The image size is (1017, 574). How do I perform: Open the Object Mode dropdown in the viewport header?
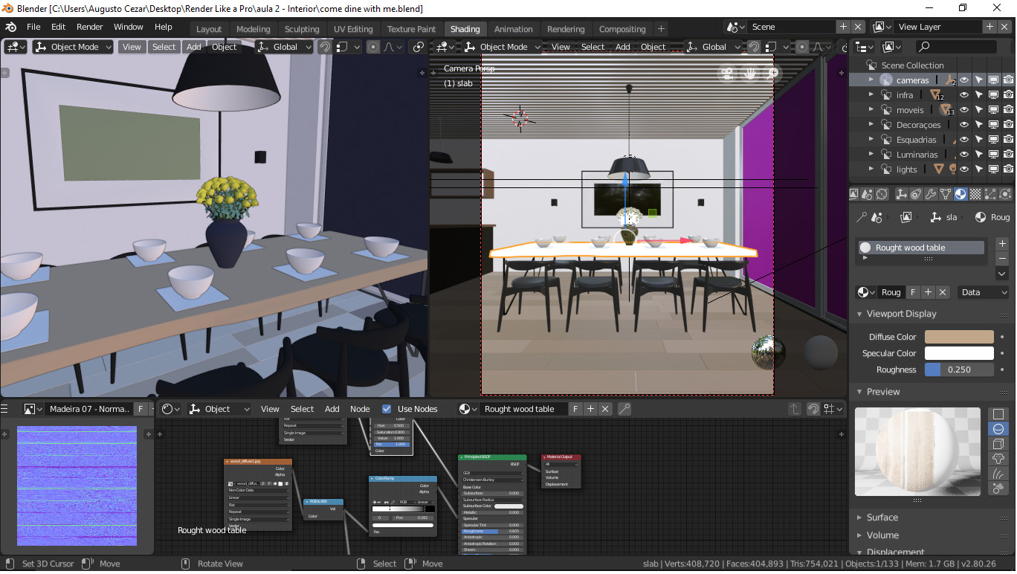click(x=72, y=47)
